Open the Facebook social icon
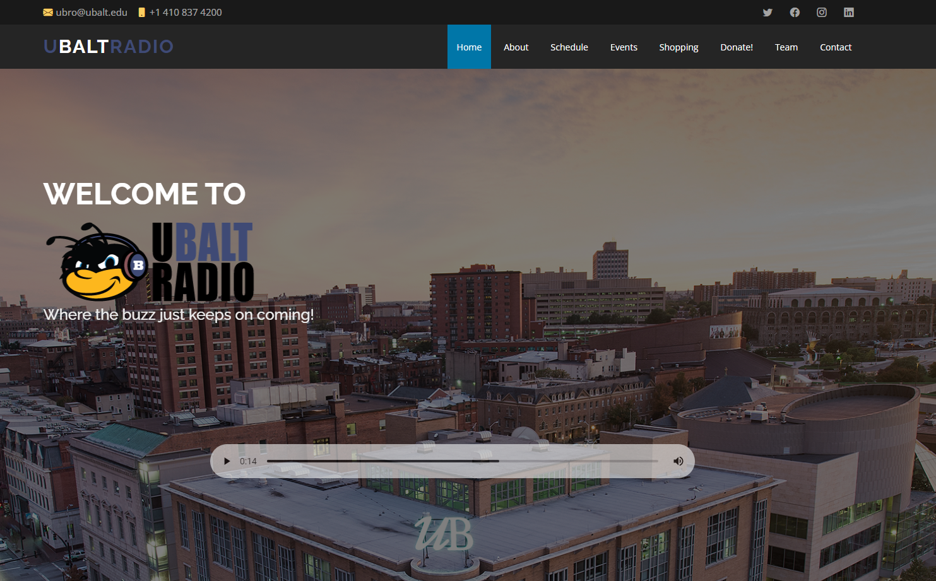This screenshot has height=581, width=936. [x=795, y=13]
